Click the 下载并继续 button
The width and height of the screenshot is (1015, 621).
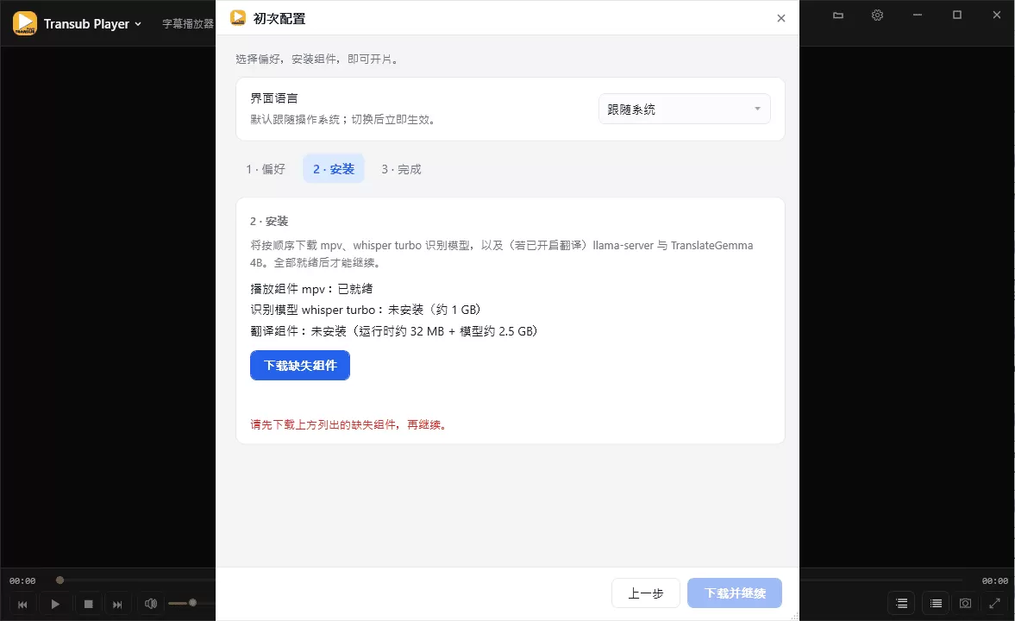[735, 593]
